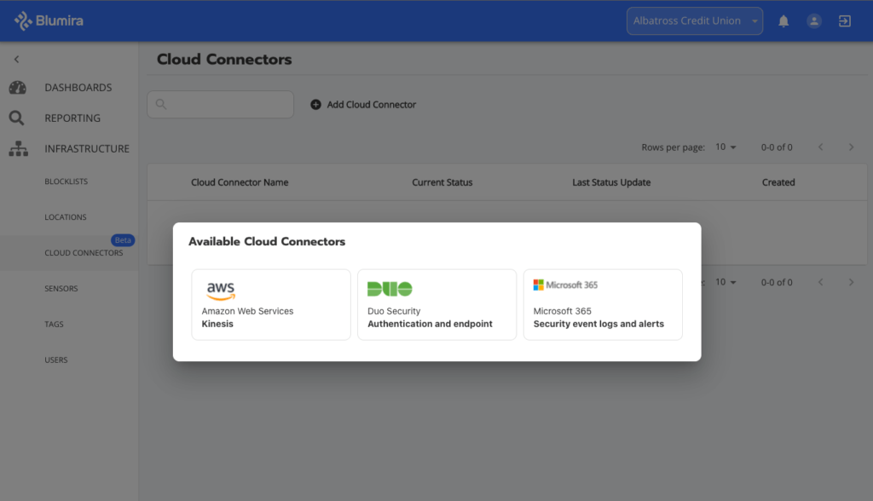Click the Dashboards gauge icon

(17, 87)
